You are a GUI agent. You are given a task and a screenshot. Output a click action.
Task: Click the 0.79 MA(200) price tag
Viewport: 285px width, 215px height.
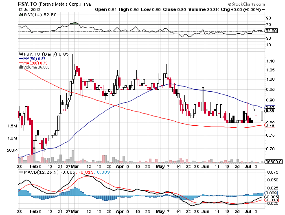[x=270, y=125]
